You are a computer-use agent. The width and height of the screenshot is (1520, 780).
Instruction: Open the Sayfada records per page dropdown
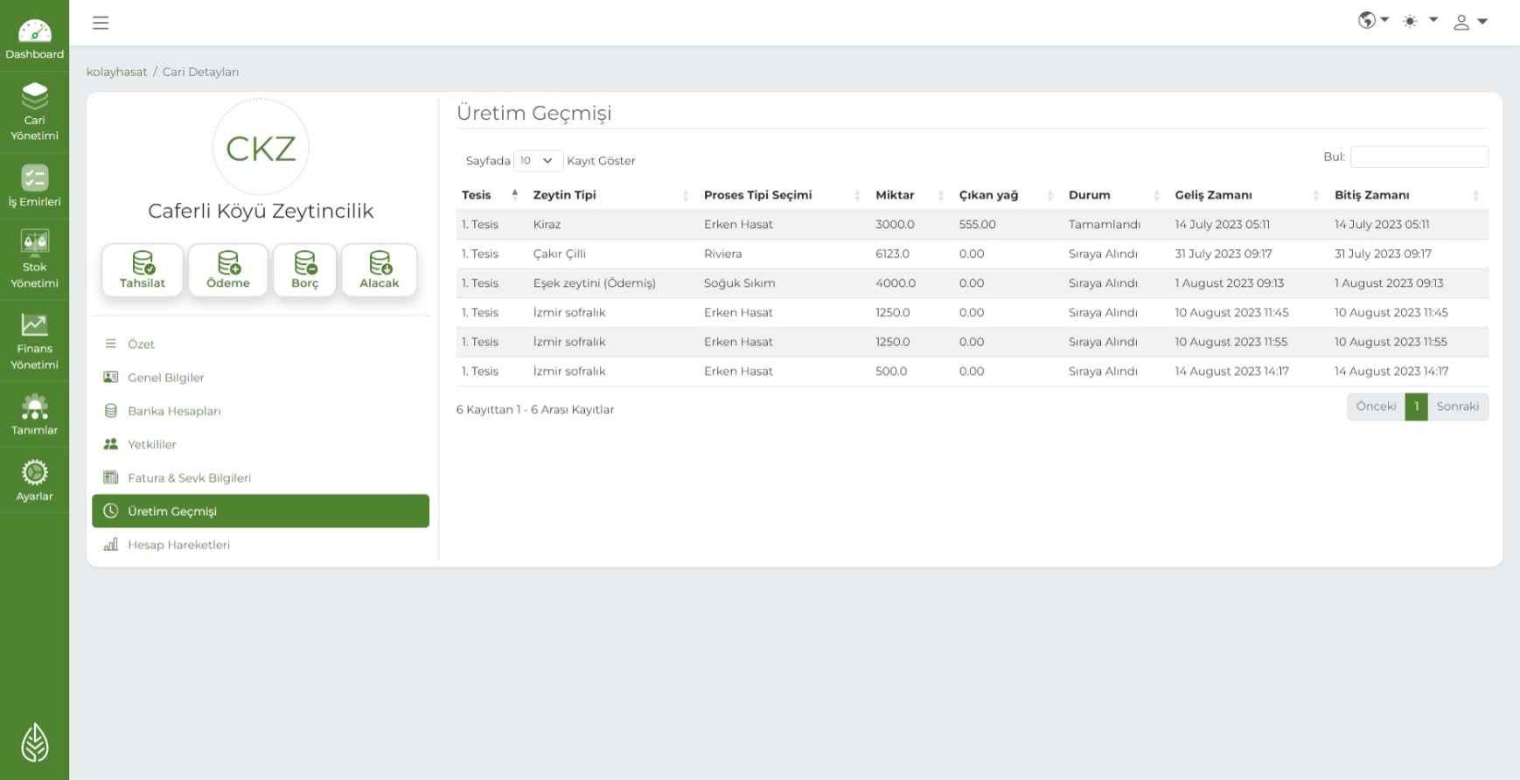coord(538,161)
